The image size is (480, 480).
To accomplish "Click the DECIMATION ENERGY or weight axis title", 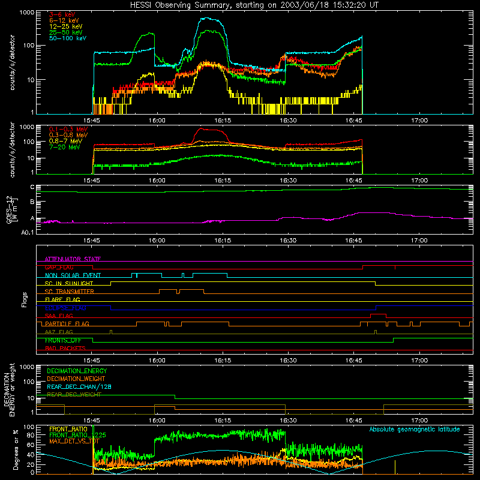I will tap(9, 389).
